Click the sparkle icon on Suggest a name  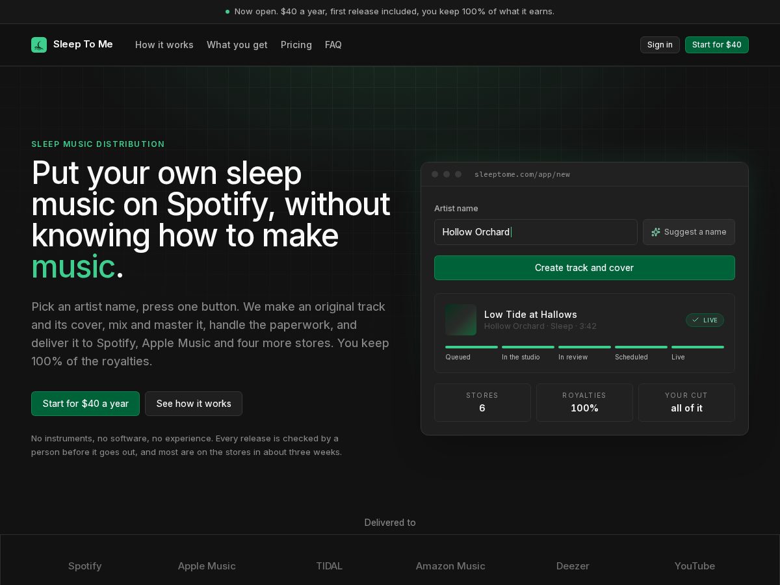click(656, 232)
